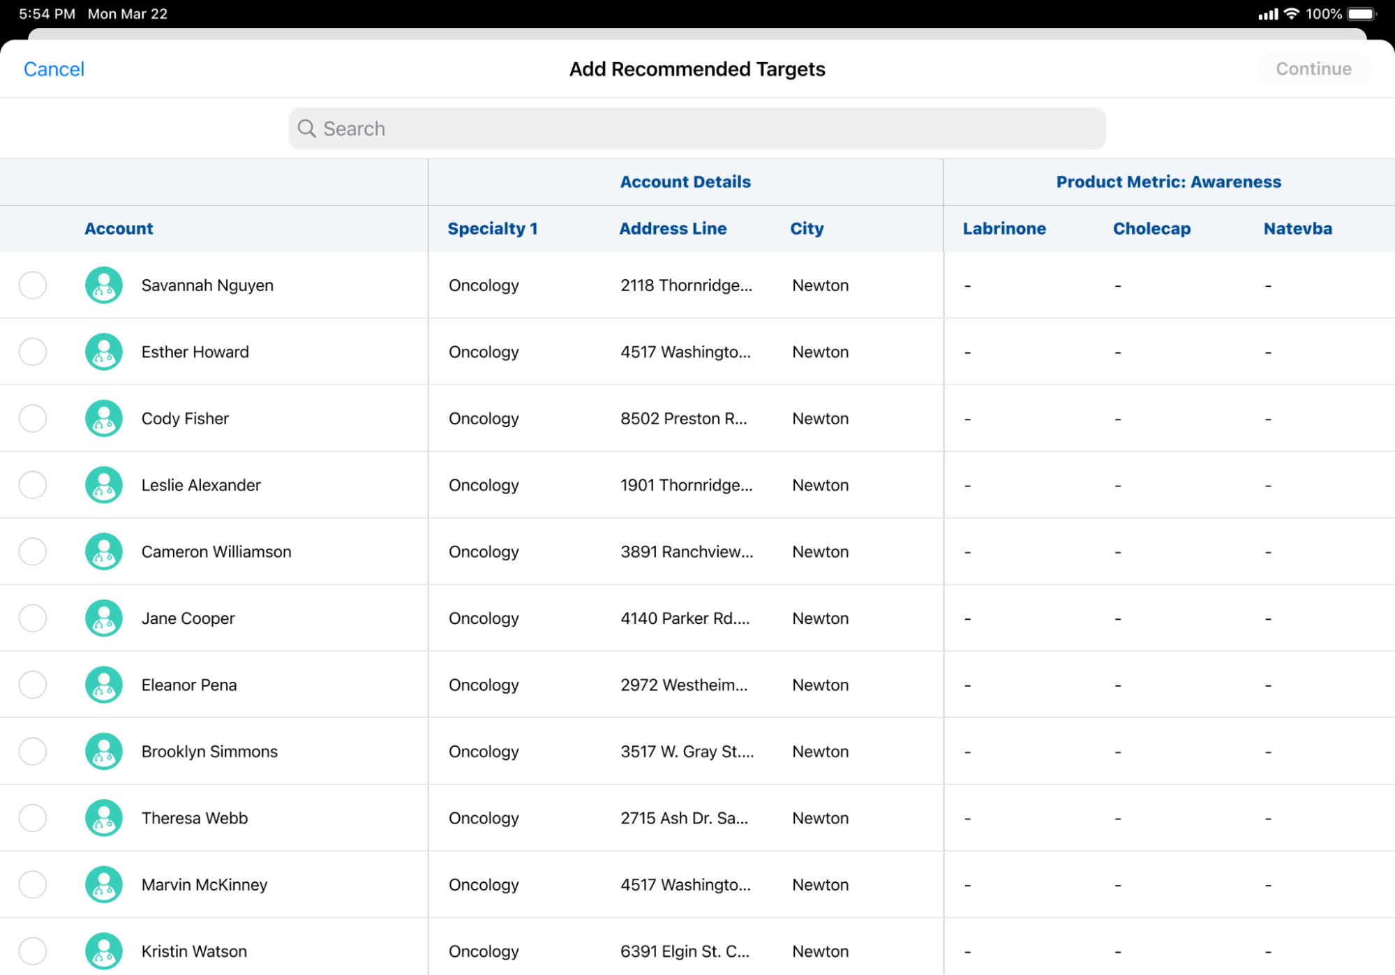Cancel adding recommended targets
The image size is (1395, 975).
[54, 69]
